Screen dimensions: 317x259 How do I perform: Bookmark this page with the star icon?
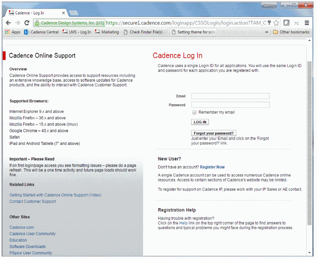coord(276,23)
